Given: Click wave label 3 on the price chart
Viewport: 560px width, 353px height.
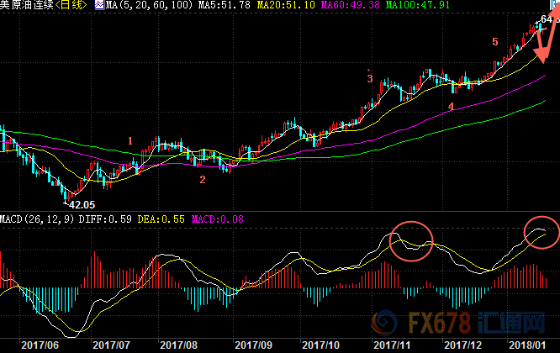Looking at the screenshot, I should [x=369, y=78].
